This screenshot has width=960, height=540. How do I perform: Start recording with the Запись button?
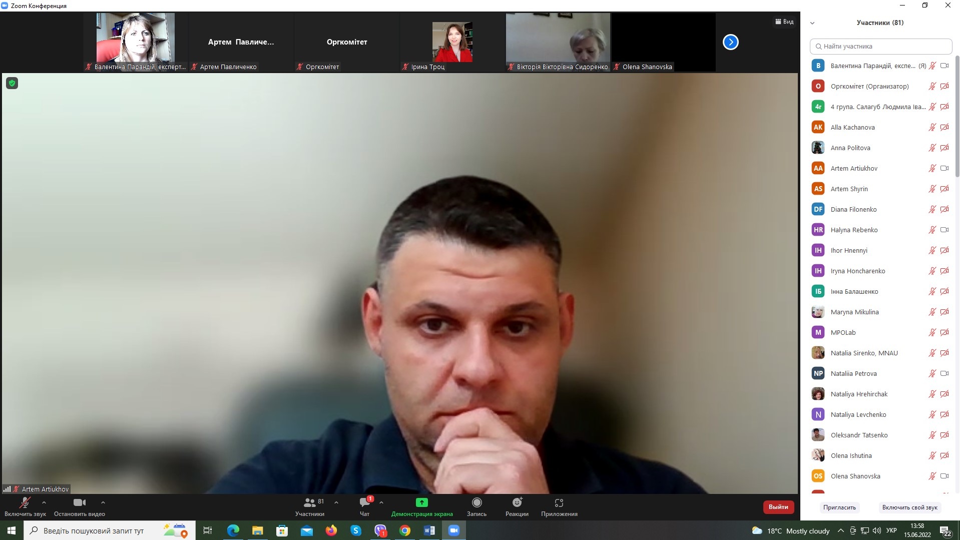(476, 506)
